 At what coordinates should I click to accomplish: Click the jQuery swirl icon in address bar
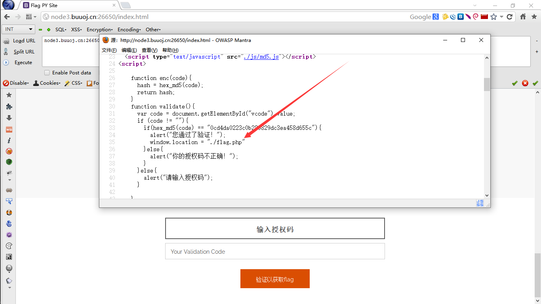tap(453, 17)
